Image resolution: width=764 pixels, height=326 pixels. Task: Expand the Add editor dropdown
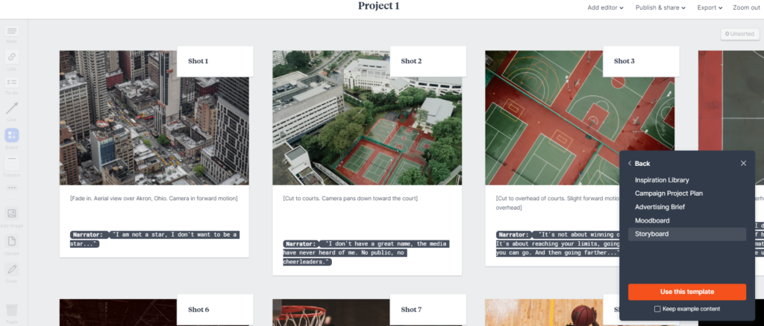[x=605, y=7]
